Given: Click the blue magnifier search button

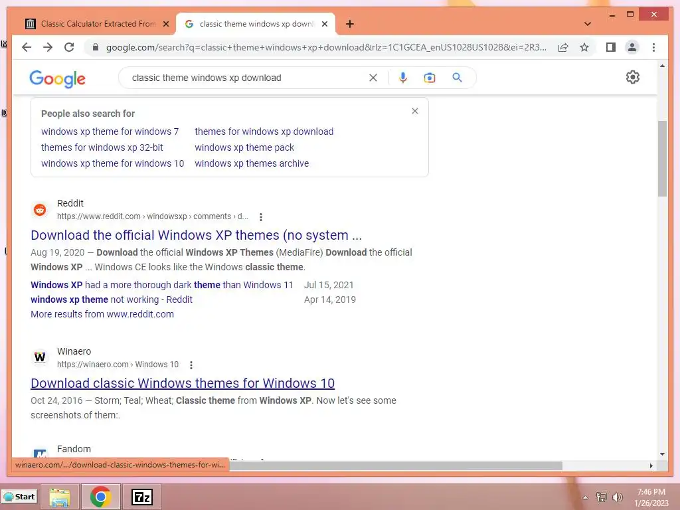Looking at the screenshot, I should pos(457,78).
